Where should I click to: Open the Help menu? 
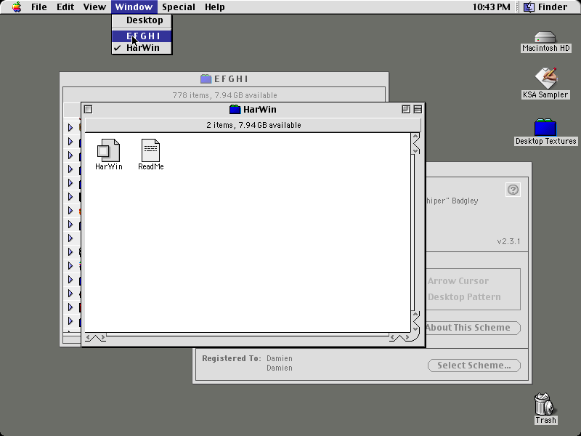click(214, 7)
